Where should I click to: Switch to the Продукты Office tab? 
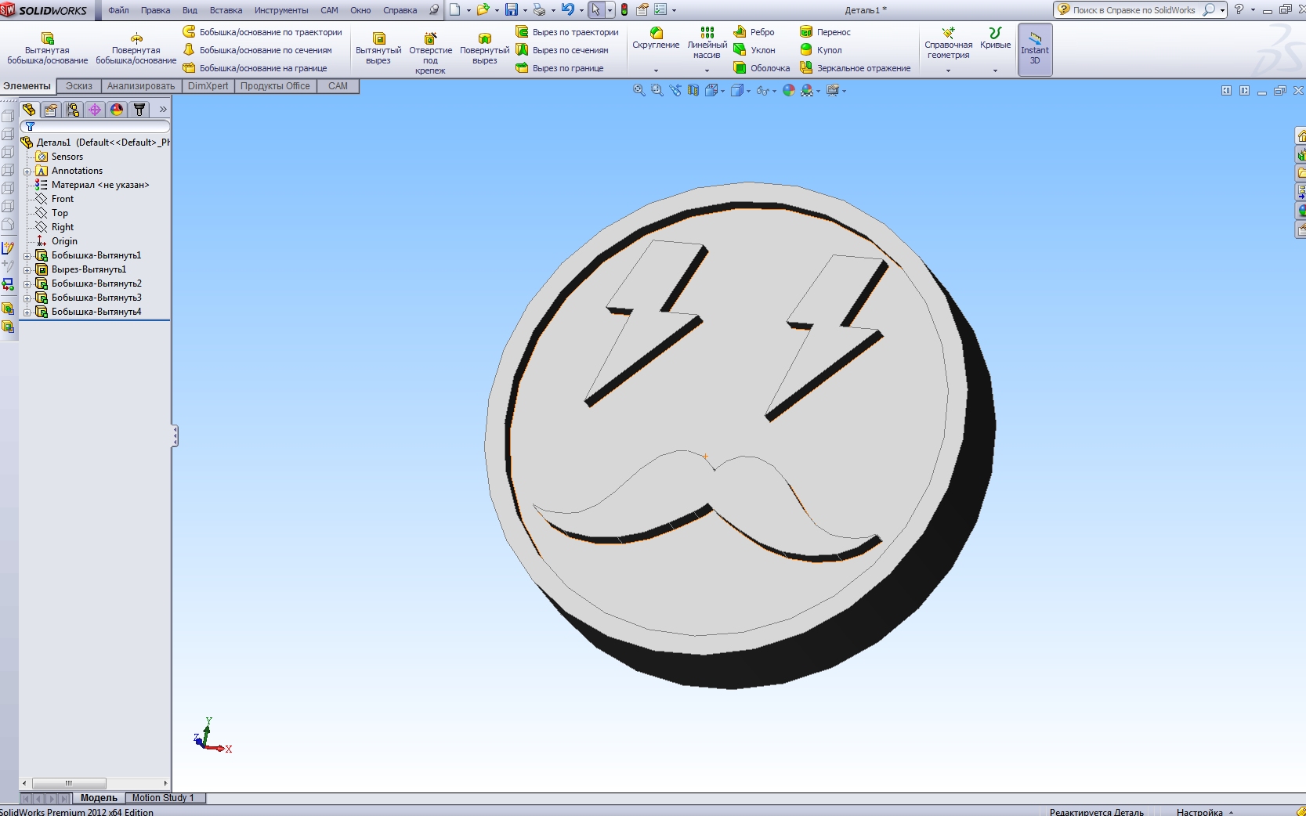(275, 86)
